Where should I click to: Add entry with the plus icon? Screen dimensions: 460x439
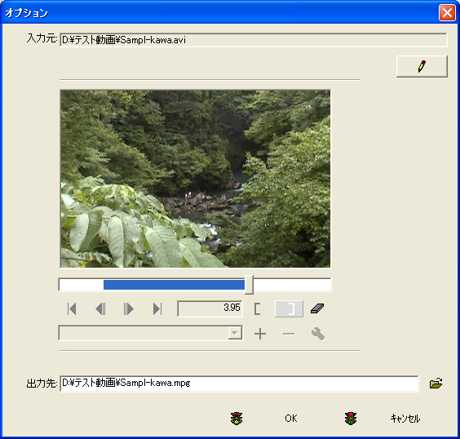[260, 334]
